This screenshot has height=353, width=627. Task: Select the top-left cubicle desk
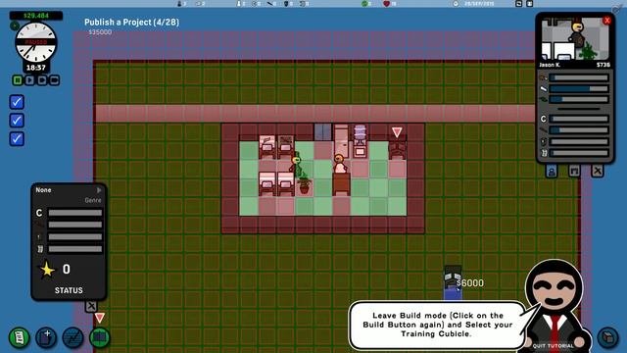coord(267,147)
